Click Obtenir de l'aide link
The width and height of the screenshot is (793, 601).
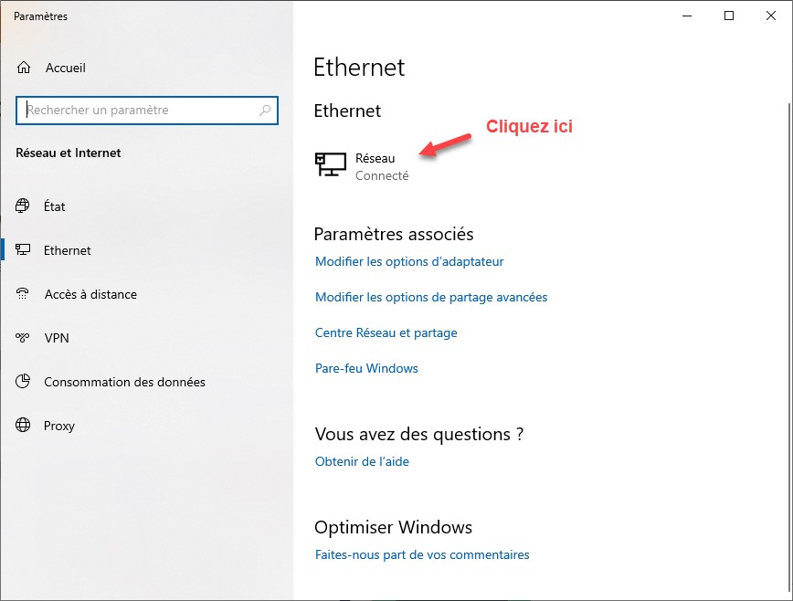[x=362, y=461]
